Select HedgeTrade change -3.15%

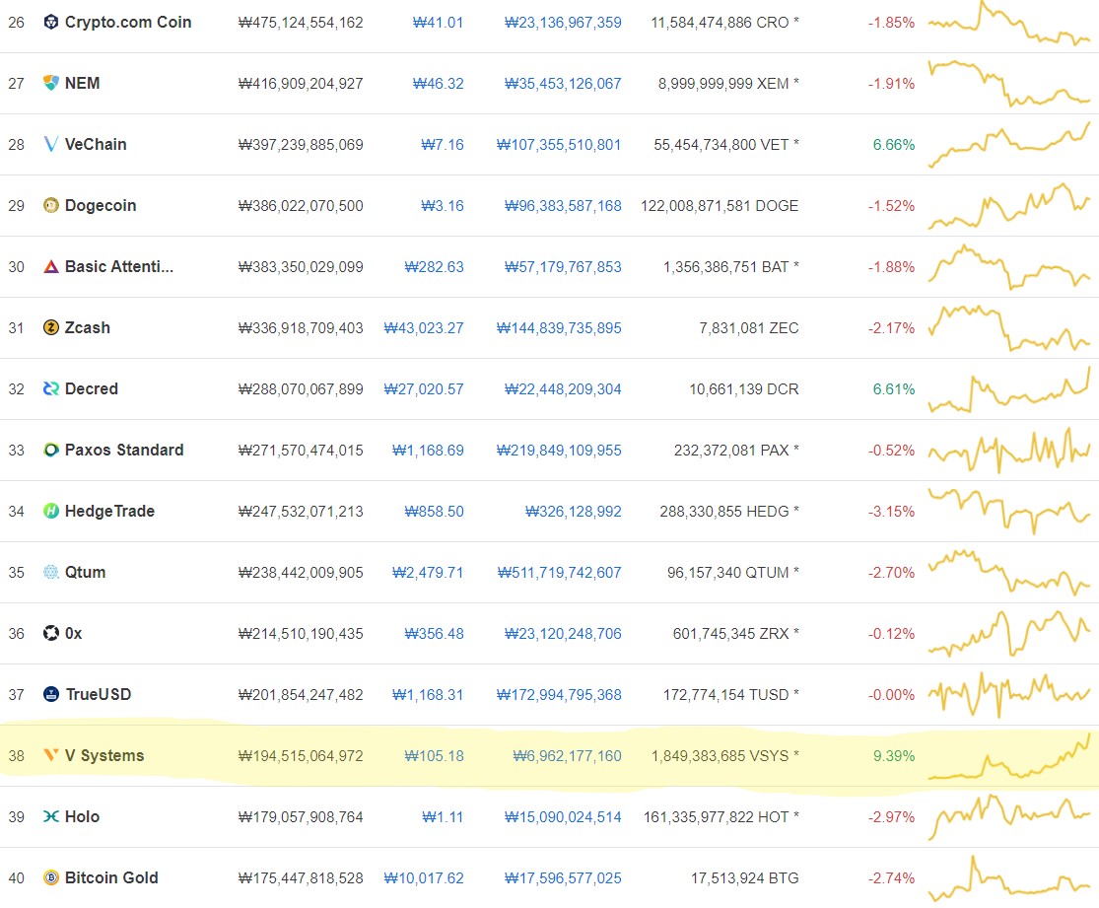click(x=891, y=511)
